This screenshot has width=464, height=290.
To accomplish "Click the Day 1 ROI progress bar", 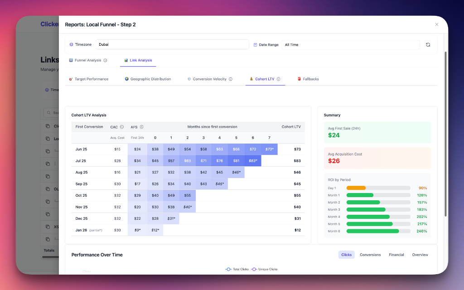I will pos(378,188).
